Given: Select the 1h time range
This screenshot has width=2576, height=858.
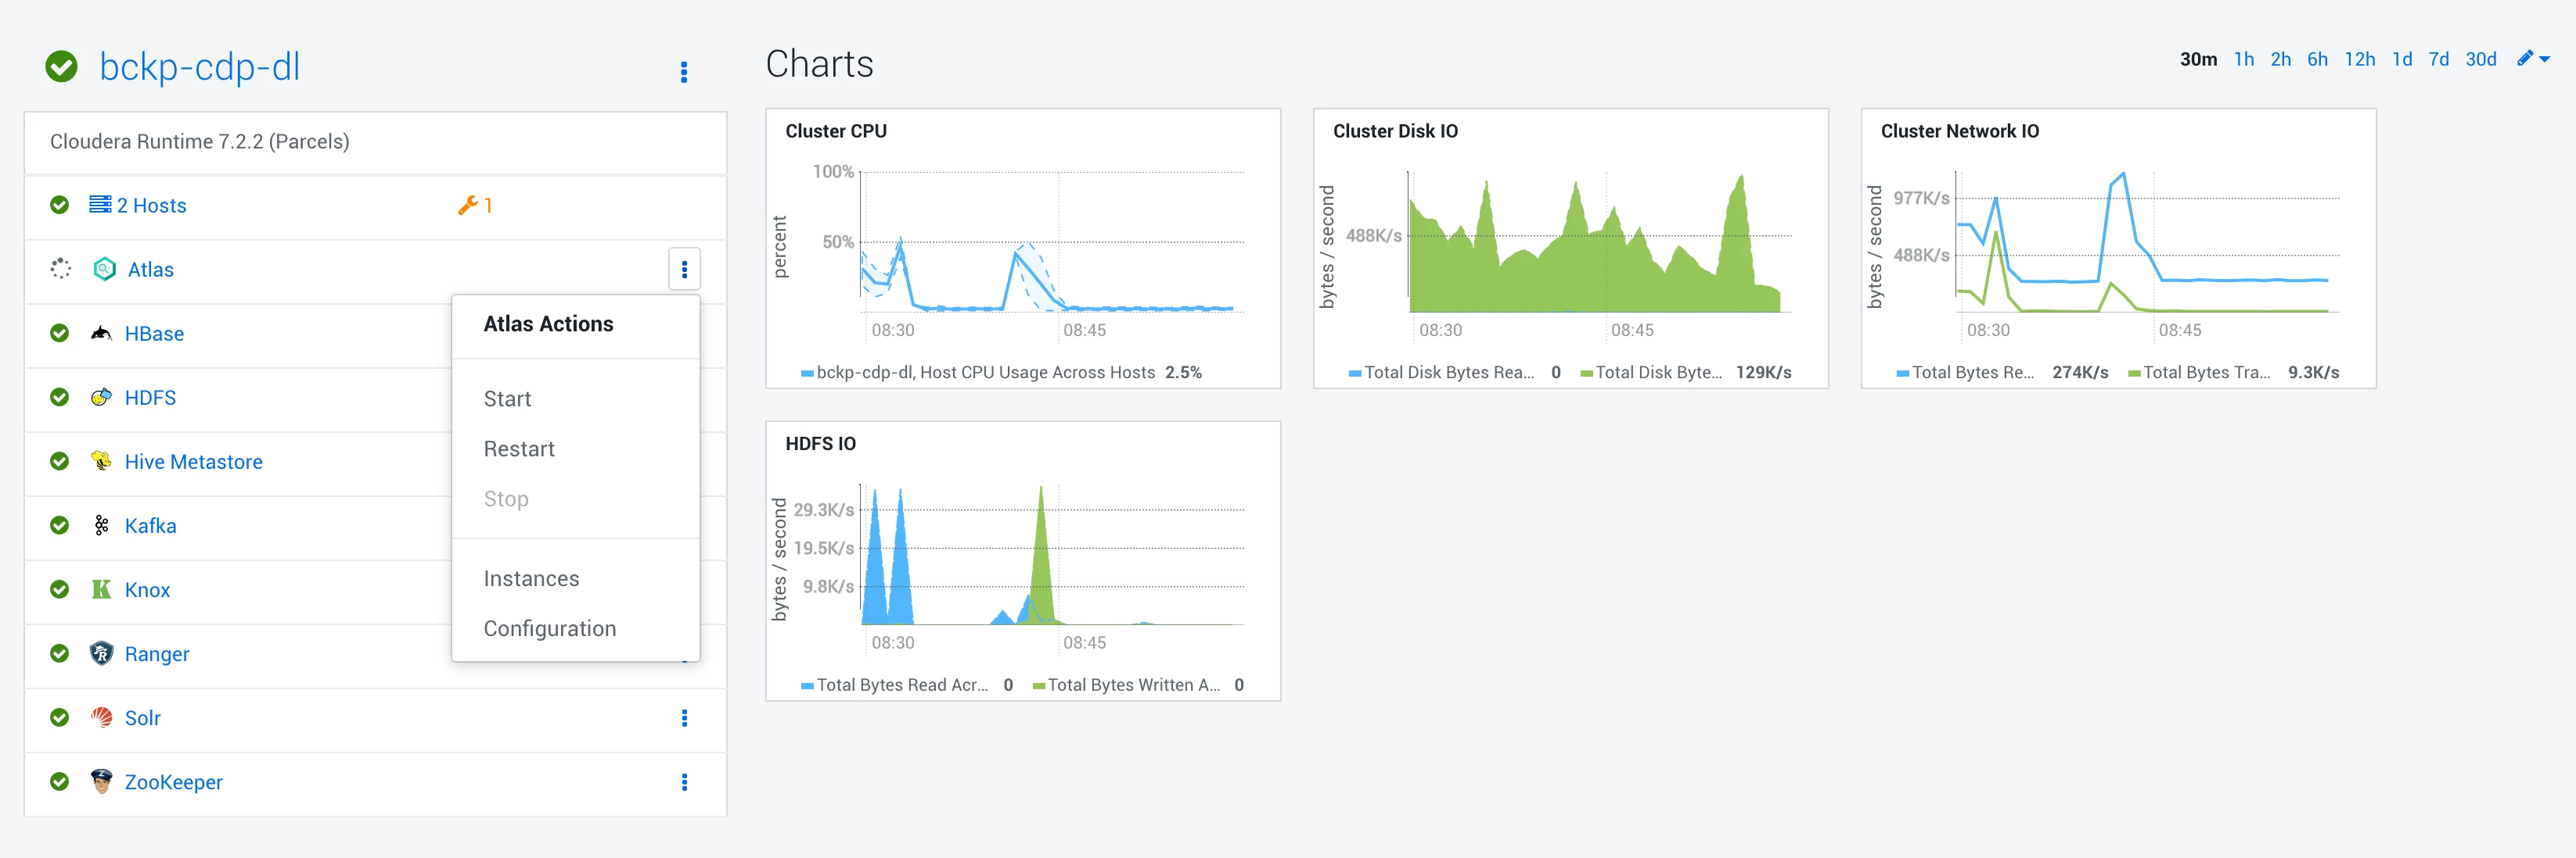Looking at the screenshot, I should (x=2244, y=59).
